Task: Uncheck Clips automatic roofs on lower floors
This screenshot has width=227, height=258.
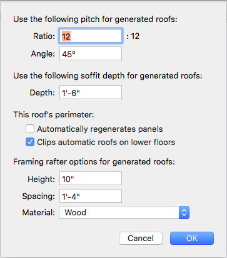Action: click(x=30, y=142)
